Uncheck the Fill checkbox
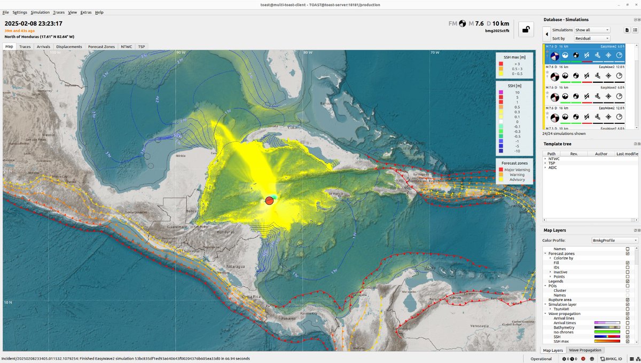The width and height of the screenshot is (641, 363). tap(628, 263)
